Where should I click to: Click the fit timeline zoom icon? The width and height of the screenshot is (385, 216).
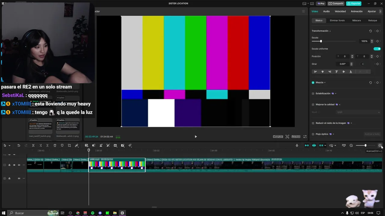[344, 145]
